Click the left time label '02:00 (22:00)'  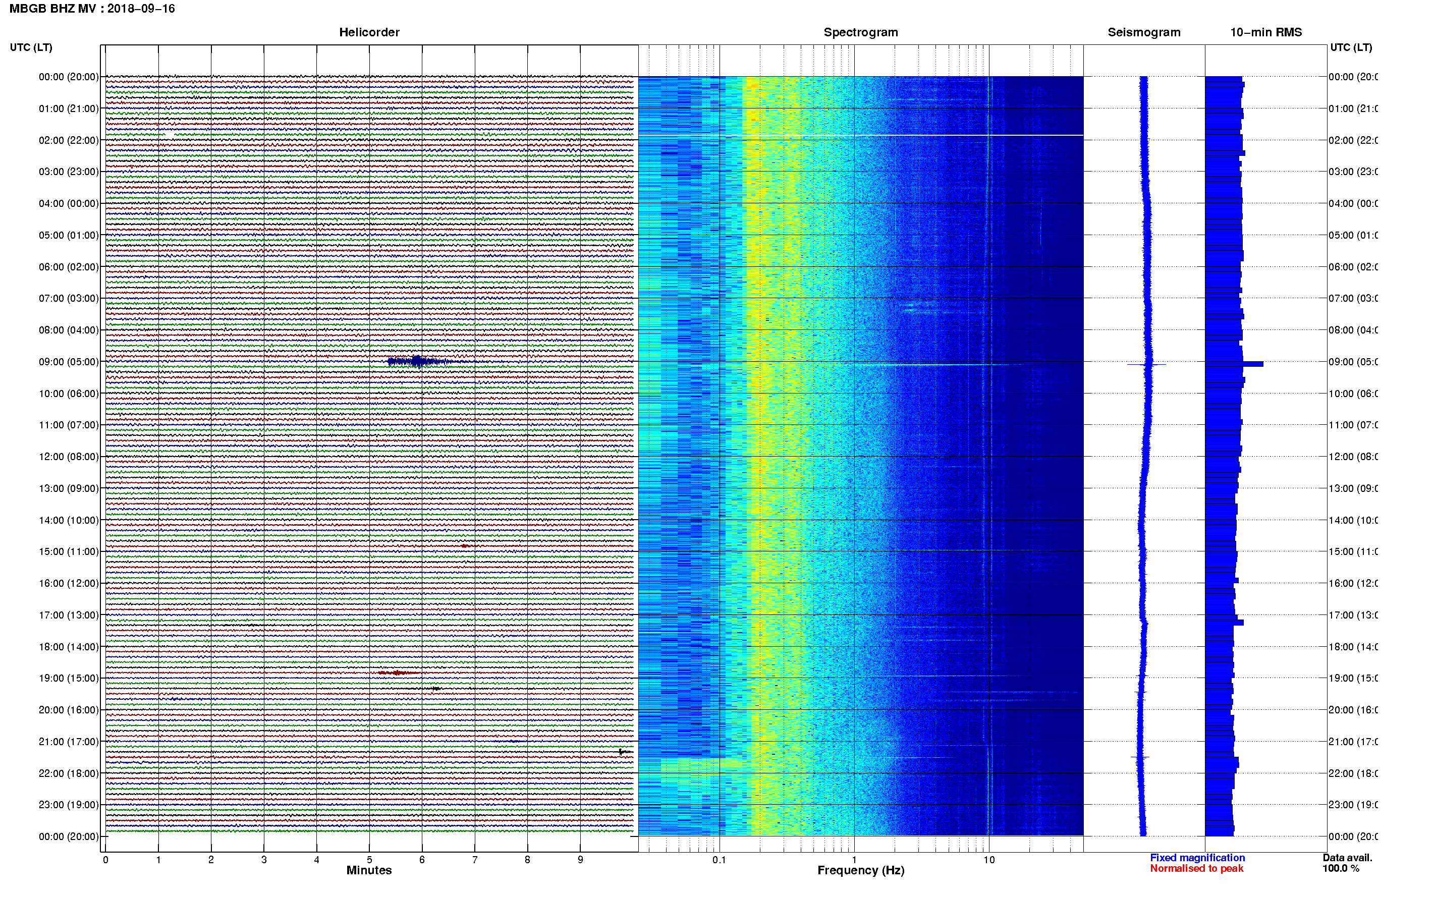(x=69, y=140)
